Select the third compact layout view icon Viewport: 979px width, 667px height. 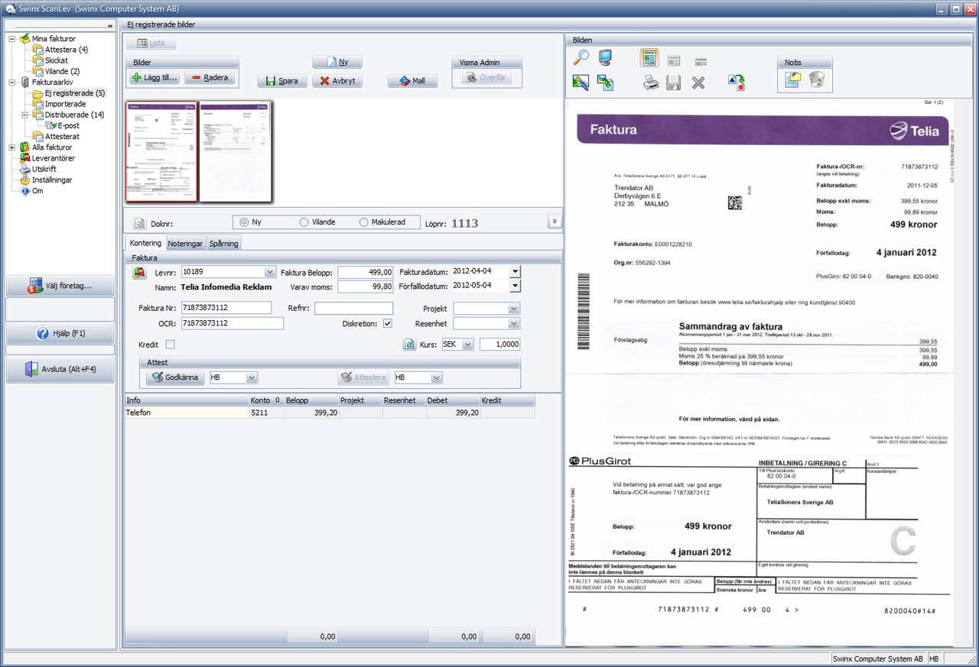(701, 61)
